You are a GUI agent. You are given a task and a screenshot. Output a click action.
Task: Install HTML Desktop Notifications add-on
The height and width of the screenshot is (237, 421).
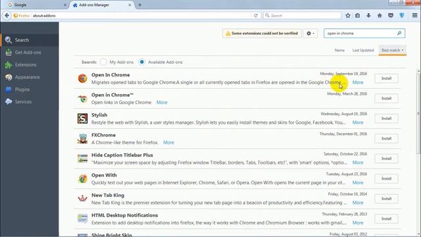pos(386,219)
